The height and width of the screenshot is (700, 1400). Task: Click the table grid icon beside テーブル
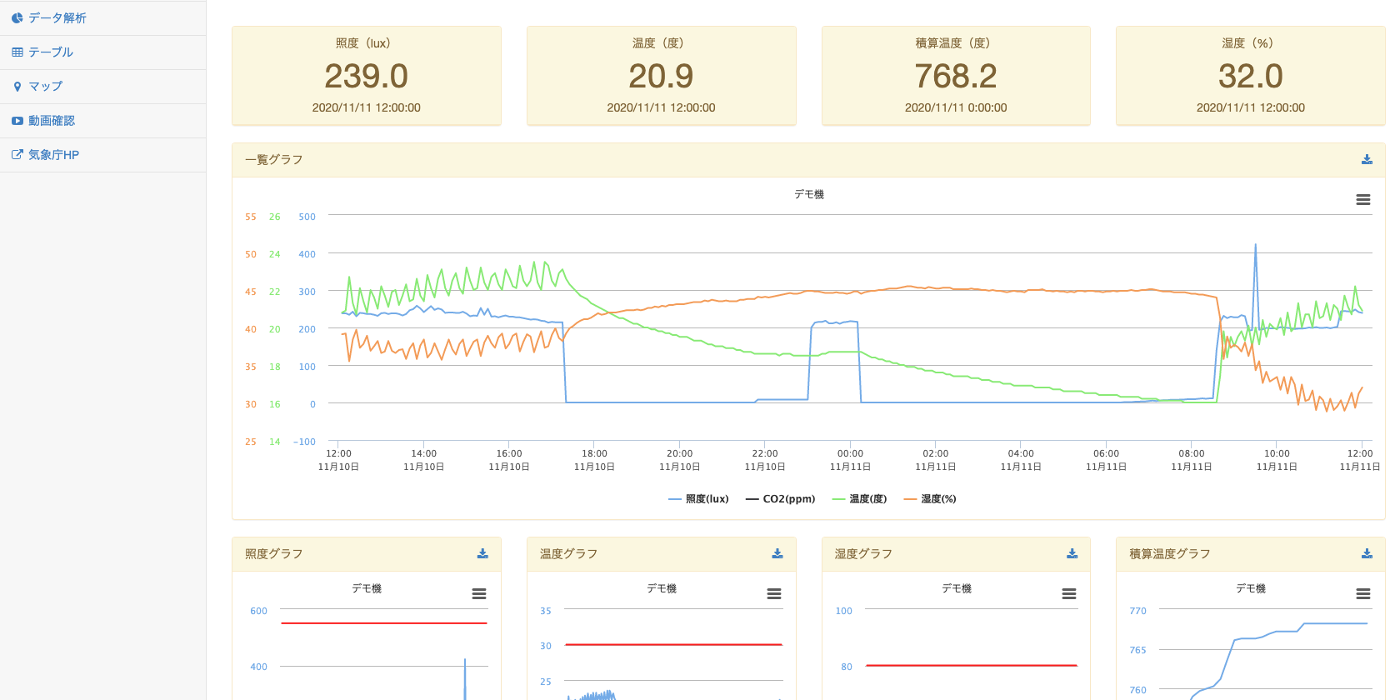click(17, 52)
